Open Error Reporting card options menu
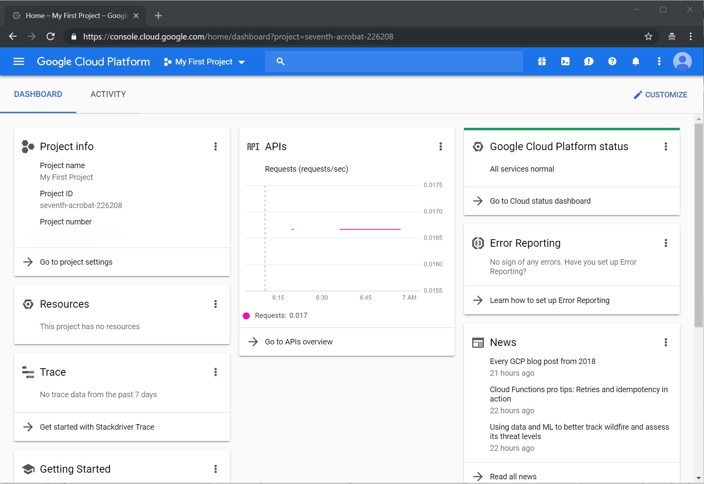Image resolution: width=704 pixels, height=484 pixels. 666,243
